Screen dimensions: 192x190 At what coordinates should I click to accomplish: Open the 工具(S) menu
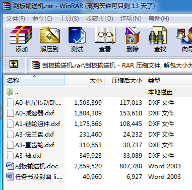pos(69,19)
